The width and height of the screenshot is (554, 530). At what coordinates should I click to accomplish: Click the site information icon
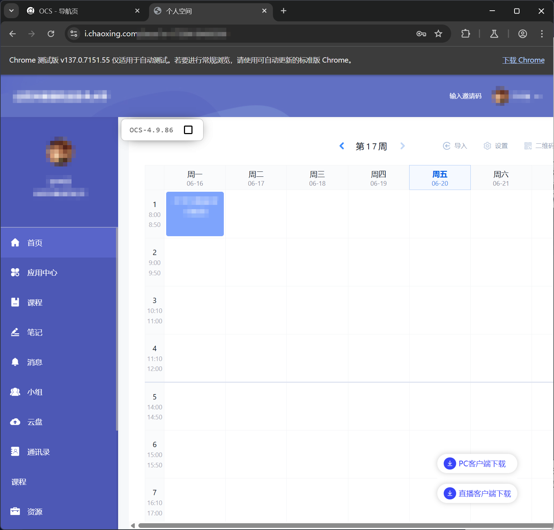pos(74,34)
